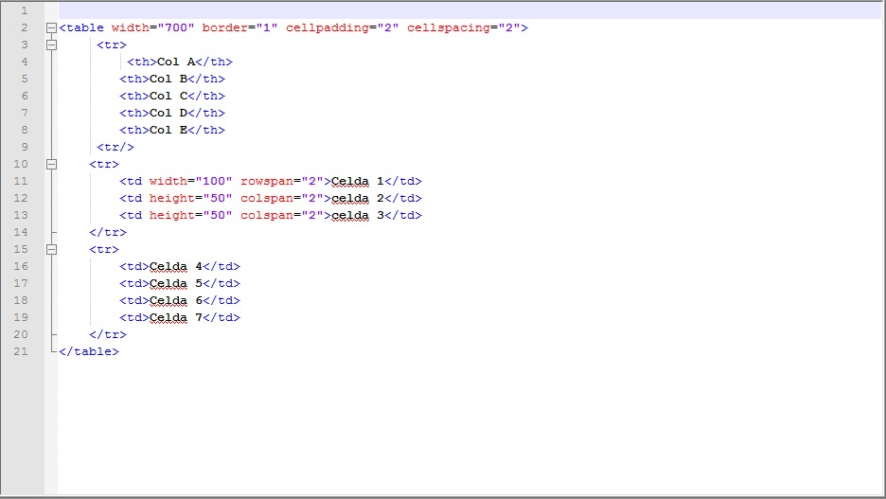Screen dimensions: 886x499
Task: Place cursor on "Celda 7" text
Action: pos(176,318)
